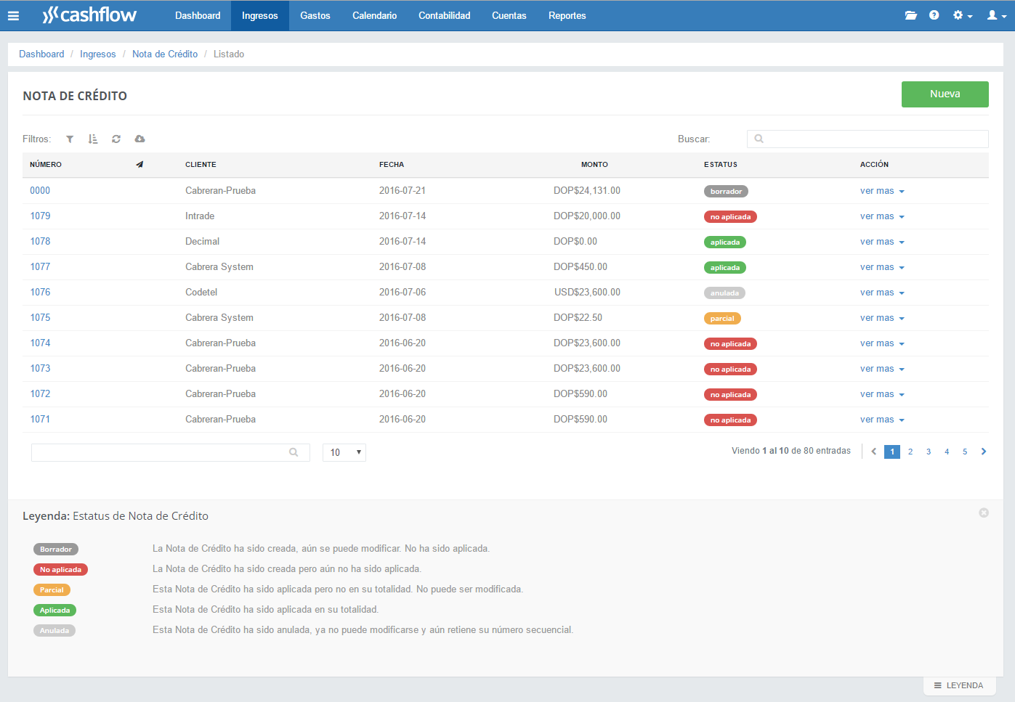Screen dimensions: 1015x702
Task: Open credit note 1076
Action: tap(40, 293)
